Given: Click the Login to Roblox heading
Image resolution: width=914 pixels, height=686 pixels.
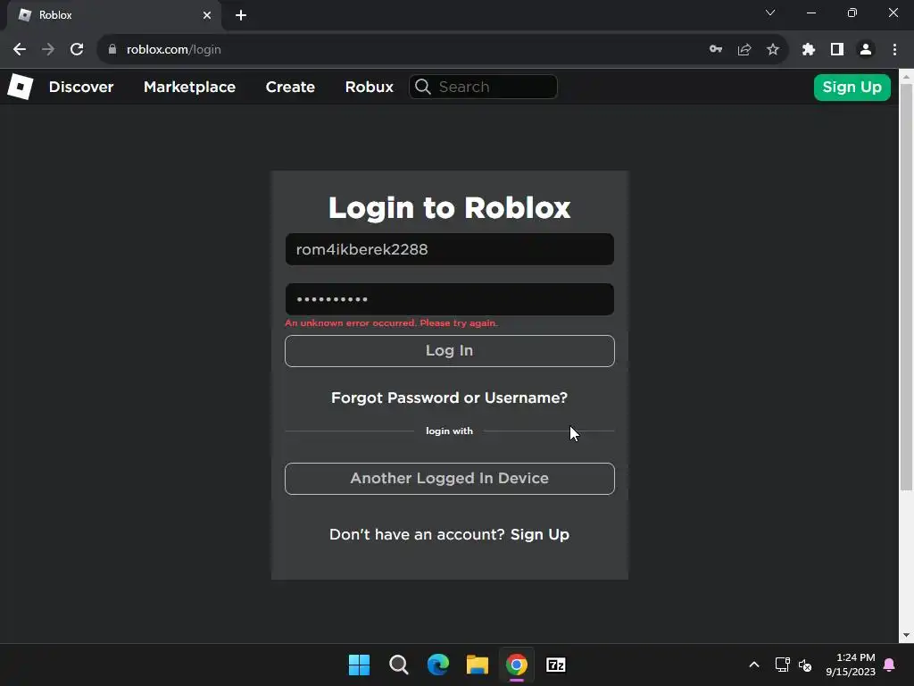Looking at the screenshot, I should [x=450, y=207].
